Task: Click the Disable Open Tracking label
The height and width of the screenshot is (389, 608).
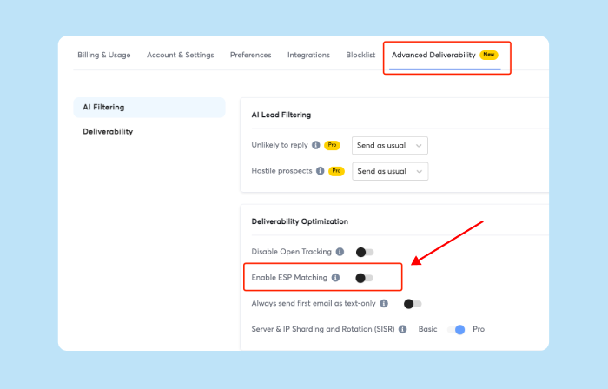Action: [x=292, y=252]
